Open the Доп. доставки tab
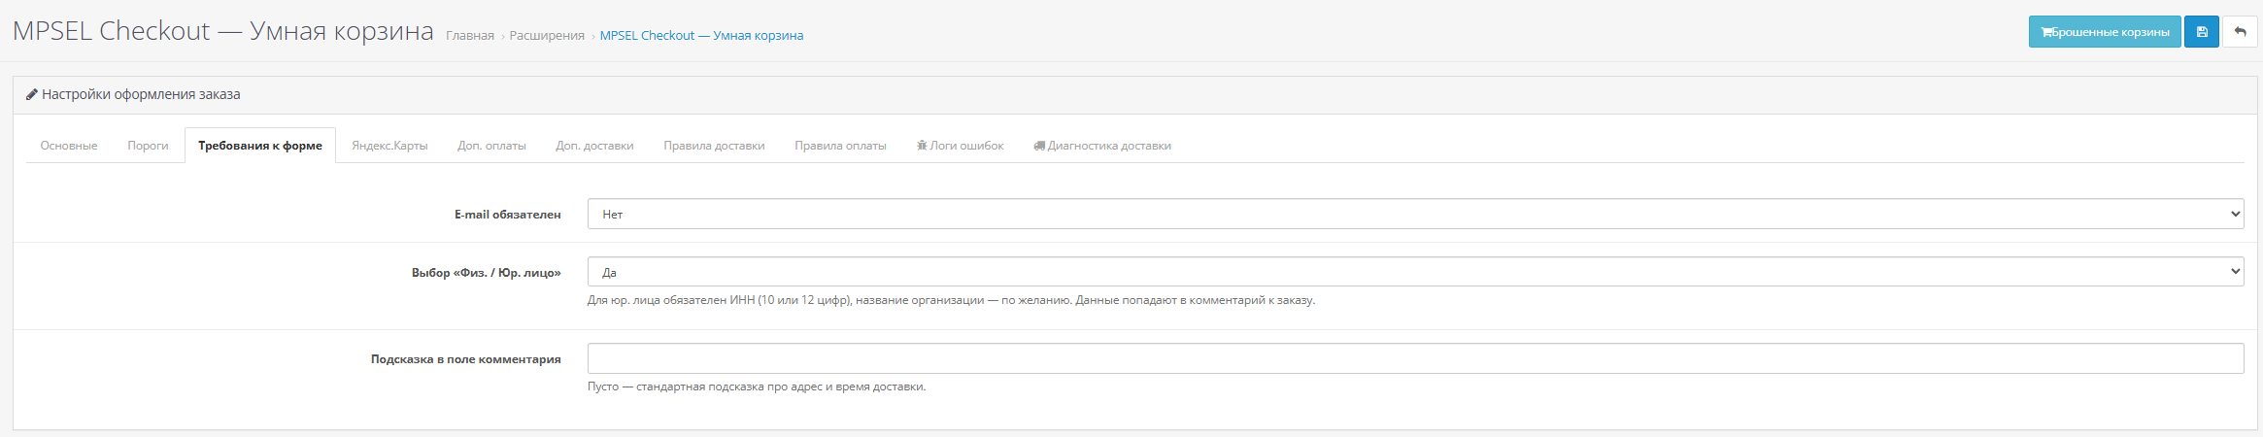 pyautogui.click(x=594, y=146)
